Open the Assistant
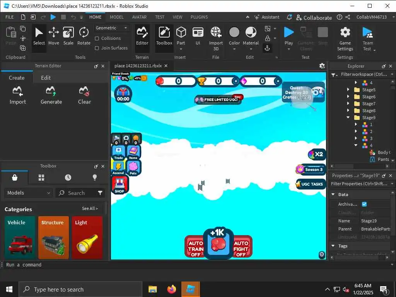The width and height of the screenshot is (396, 297). coord(267,17)
